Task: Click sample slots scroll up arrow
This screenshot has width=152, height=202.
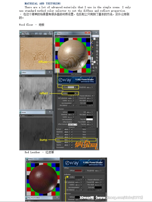Action: tap(95, 39)
